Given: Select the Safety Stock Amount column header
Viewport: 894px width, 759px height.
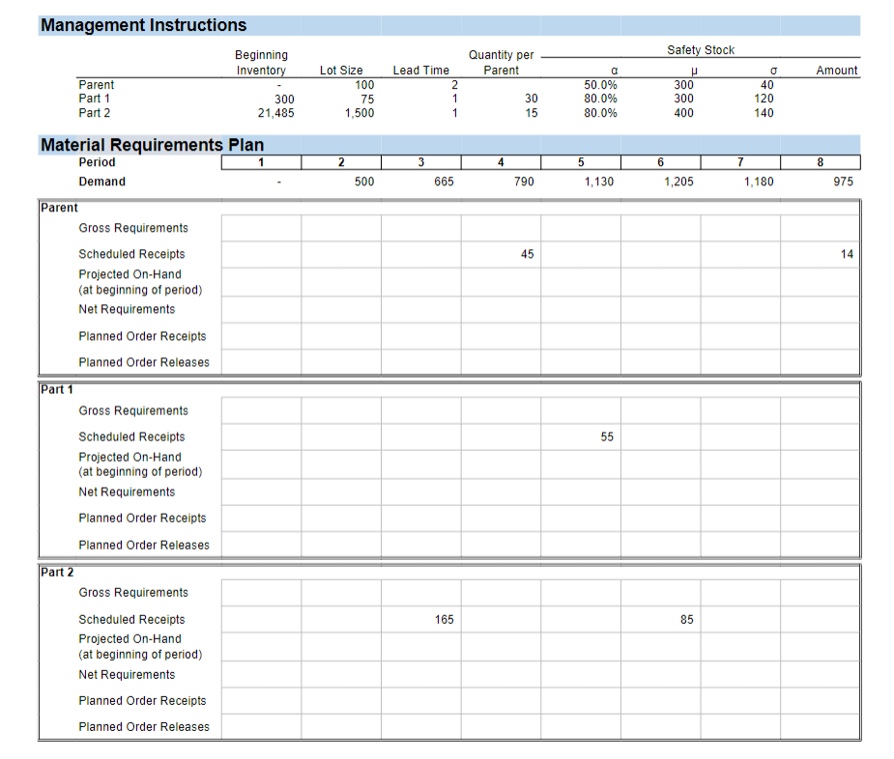Looking at the screenshot, I should point(836,70).
